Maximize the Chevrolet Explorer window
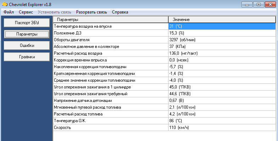The height and width of the screenshot is (141, 278). [259, 5]
